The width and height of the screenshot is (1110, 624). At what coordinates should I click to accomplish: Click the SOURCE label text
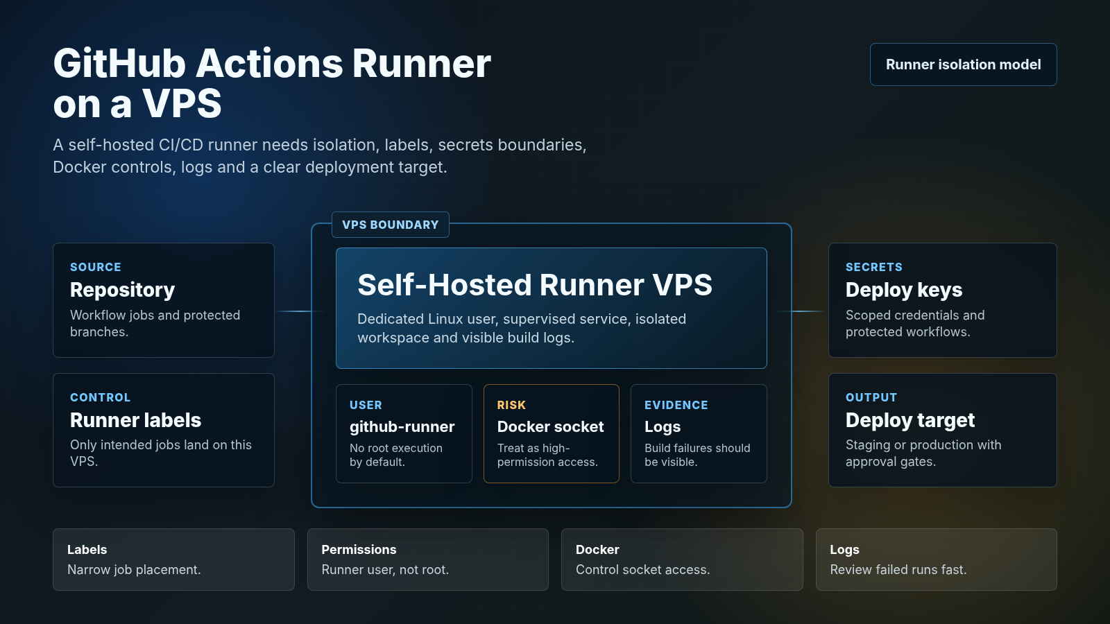[96, 267]
